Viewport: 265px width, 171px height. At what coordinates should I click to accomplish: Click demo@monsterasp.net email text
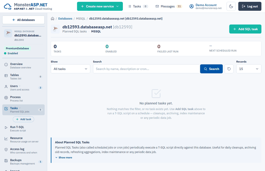coord(209,8)
